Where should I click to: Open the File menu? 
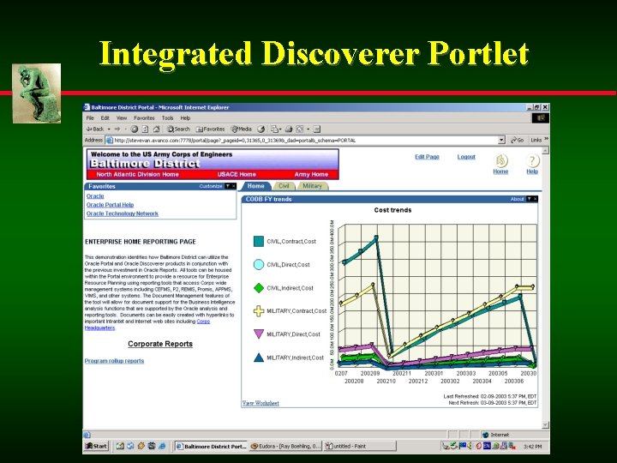point(90,117)
